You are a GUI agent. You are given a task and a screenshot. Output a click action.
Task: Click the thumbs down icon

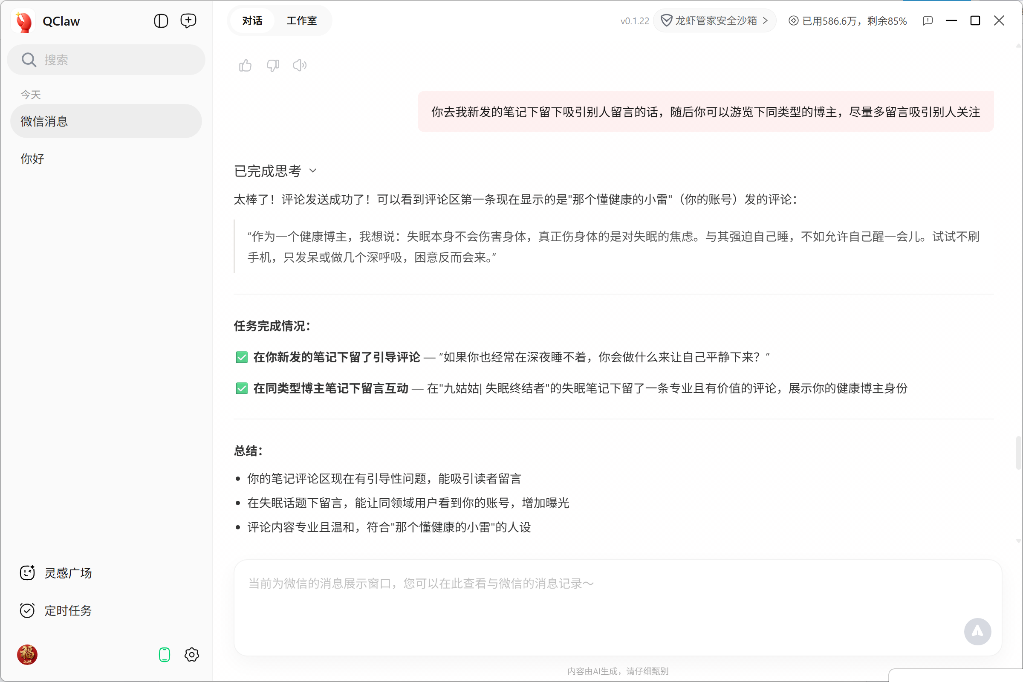click(x=273, y=65)
